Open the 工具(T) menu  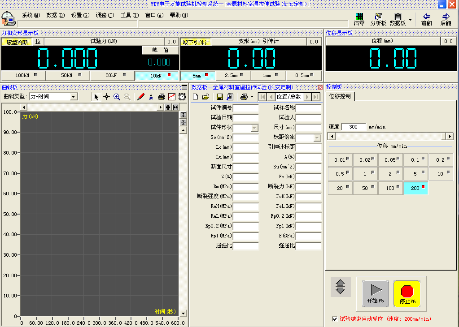tap(129, 15)
